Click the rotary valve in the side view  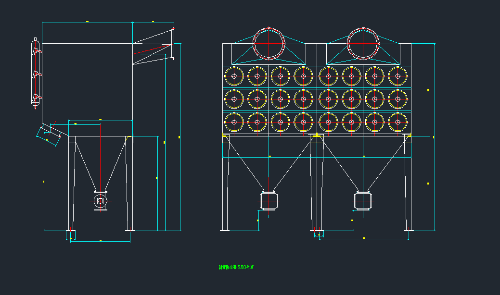click(100, 201)
